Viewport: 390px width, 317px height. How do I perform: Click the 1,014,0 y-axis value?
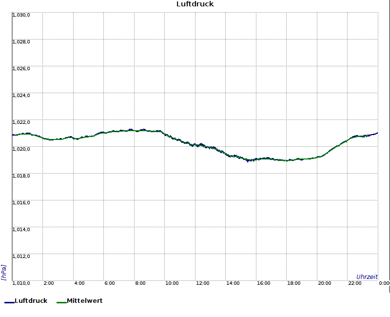point(21,229)
